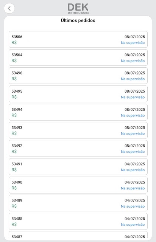Open order 53492 from 08/07/2025

tap(78, 148)
